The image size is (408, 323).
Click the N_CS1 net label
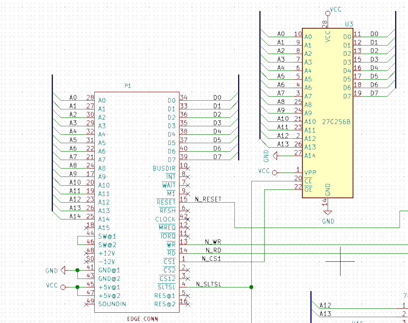click(212, 259)
